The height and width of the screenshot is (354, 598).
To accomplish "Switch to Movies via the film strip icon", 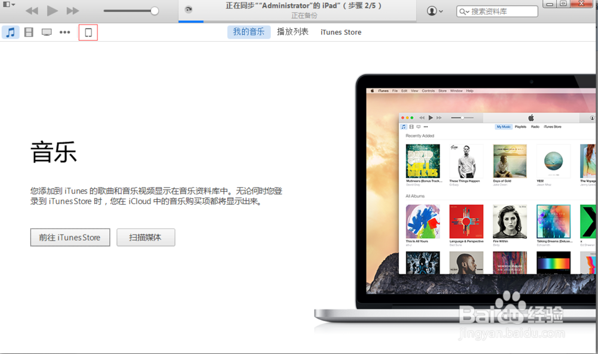I will (x=28, y=32).
